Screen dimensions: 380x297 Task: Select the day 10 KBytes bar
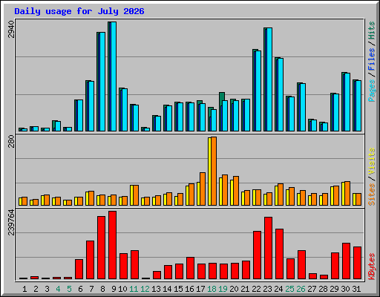coord(123,267)
